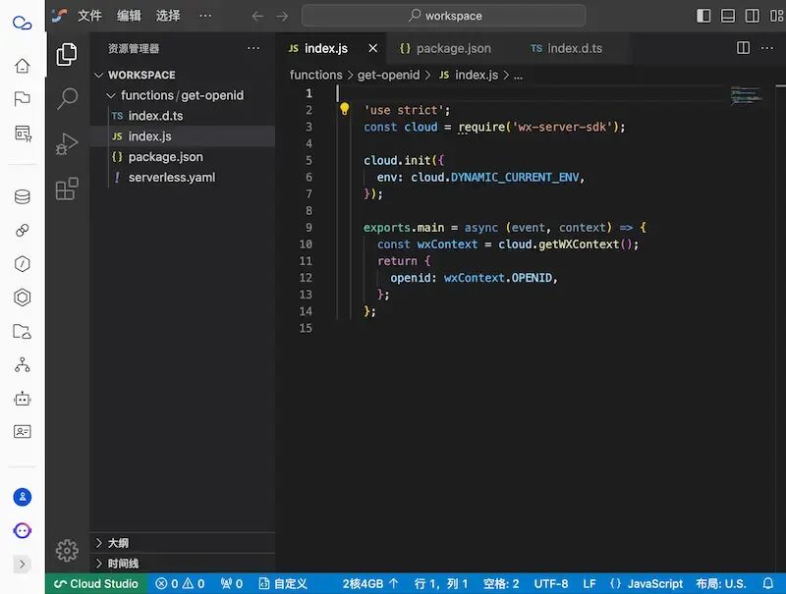This screenshot has width=786, height=594.
Task: Expand the 时间线 timeline section
Action: tap(184, 564)
